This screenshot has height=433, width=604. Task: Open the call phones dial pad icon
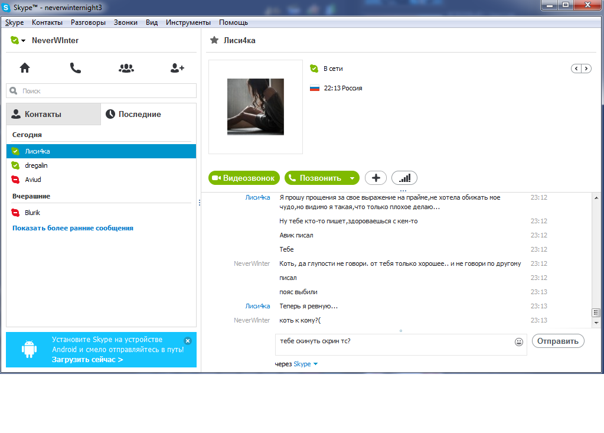[x=75, y=68]
